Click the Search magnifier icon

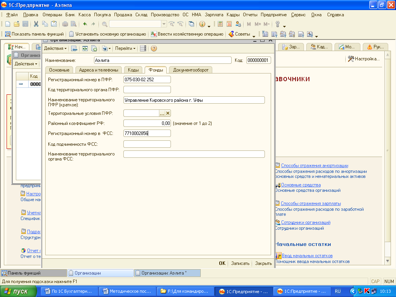(104, 24)
